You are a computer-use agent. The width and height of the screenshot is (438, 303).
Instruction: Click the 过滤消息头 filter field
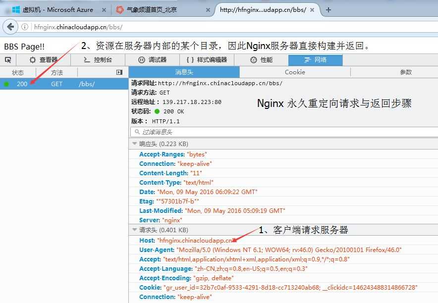pyautogui.click(x=284, y=132)
